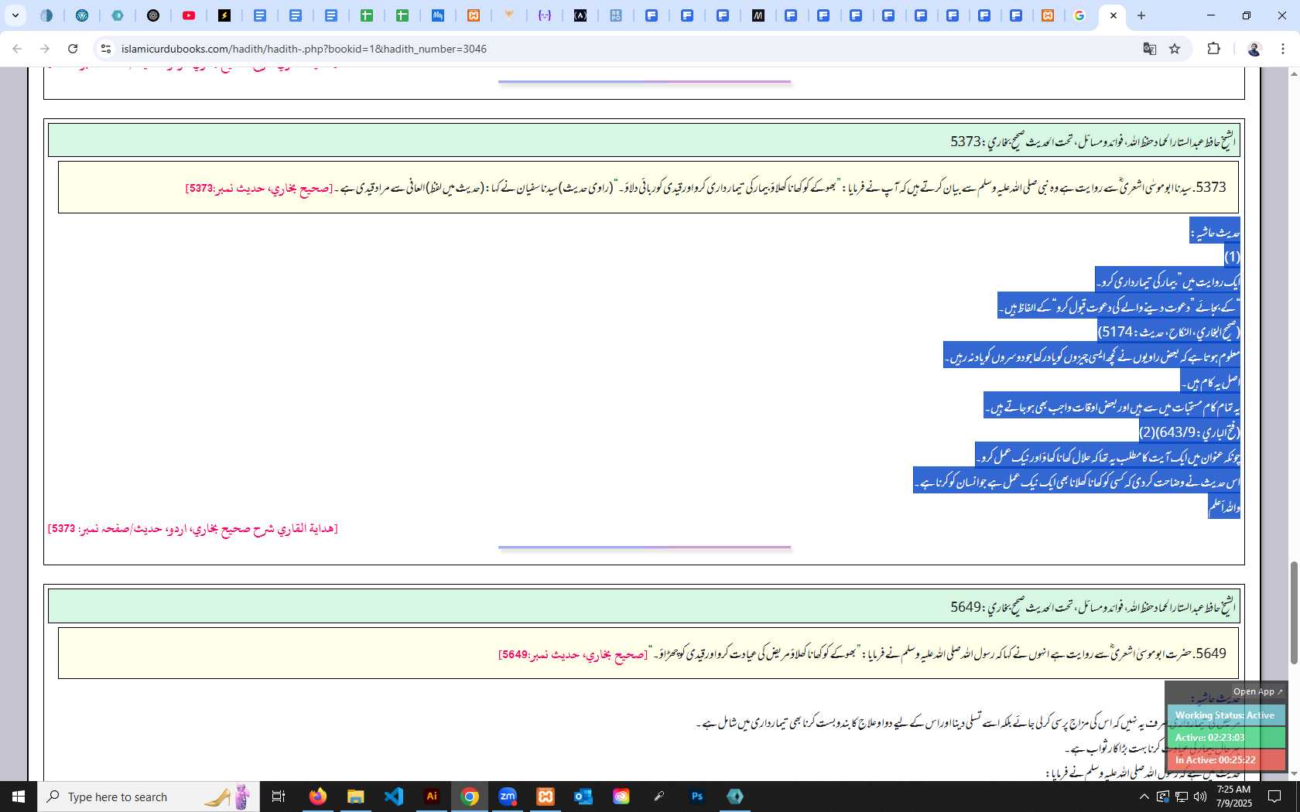Open the Google Translate page icon
This screenshot has height=812, width=1300.
point(1150,49)
